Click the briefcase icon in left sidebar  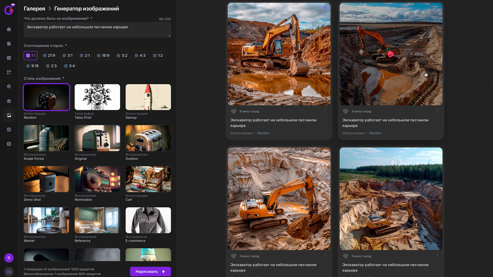point(9,101)
